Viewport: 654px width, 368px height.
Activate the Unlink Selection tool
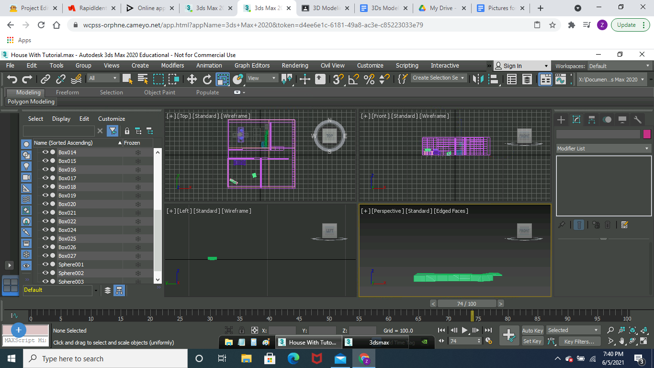pyautogui.click(x=61, y=79)
